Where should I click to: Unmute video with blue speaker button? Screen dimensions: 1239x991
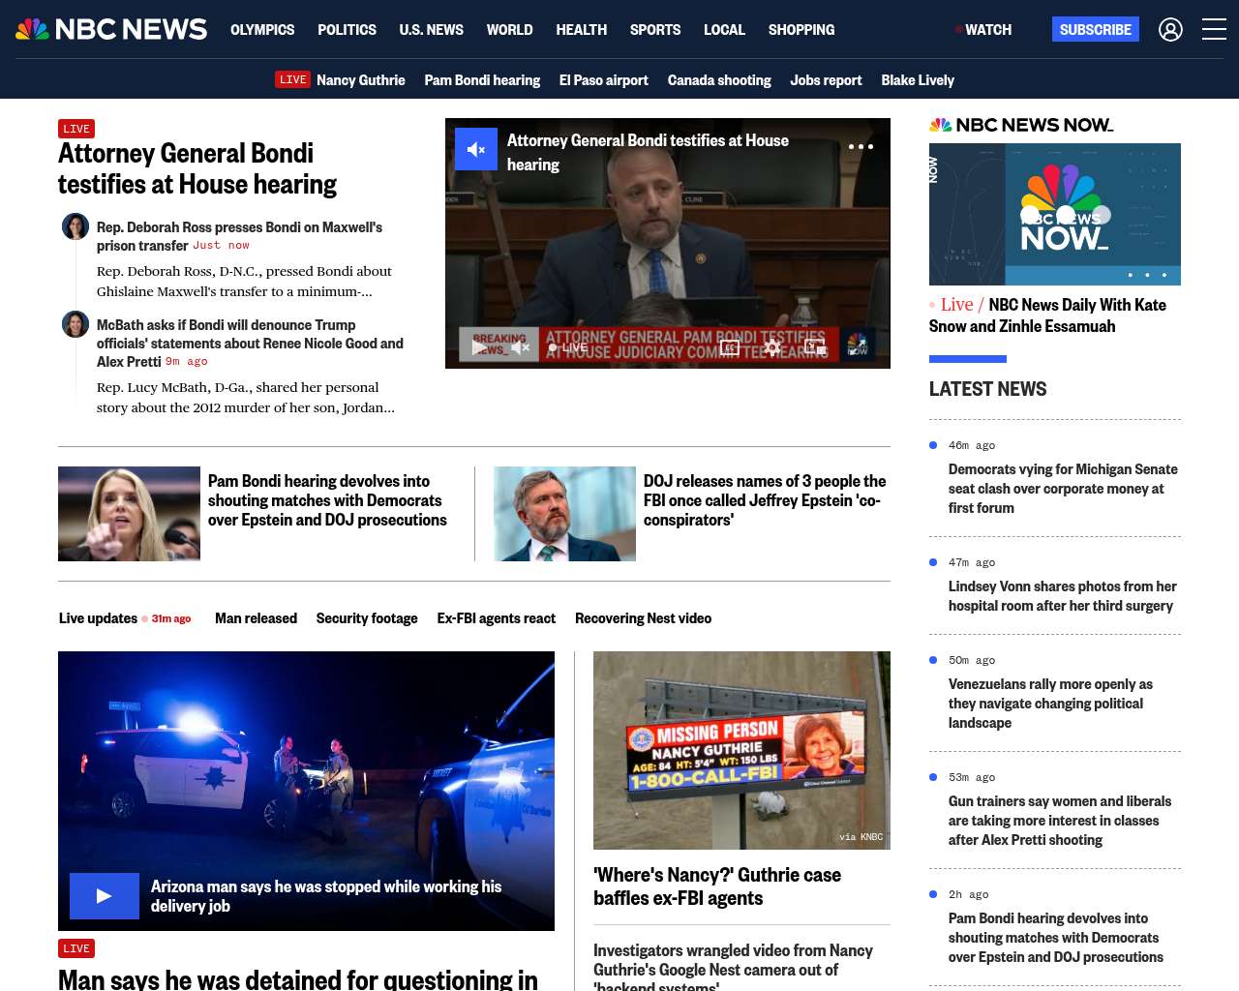[x=476, y=149]
